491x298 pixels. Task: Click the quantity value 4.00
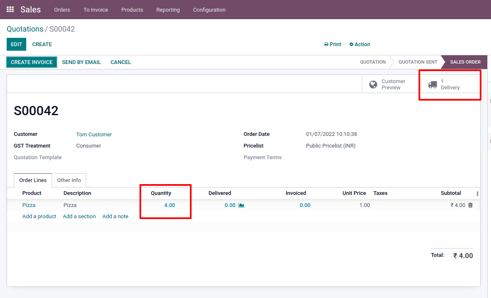click(170, 205)
